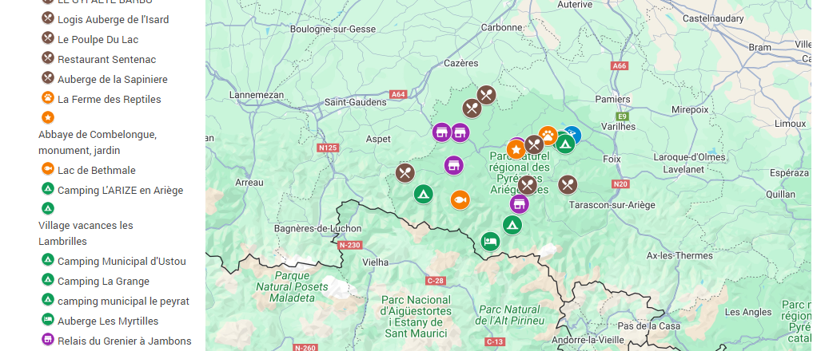Select the blue marker near Varilhes
Image resolution: width=821 pixels, height=351 pixels.
click(573, 136)
